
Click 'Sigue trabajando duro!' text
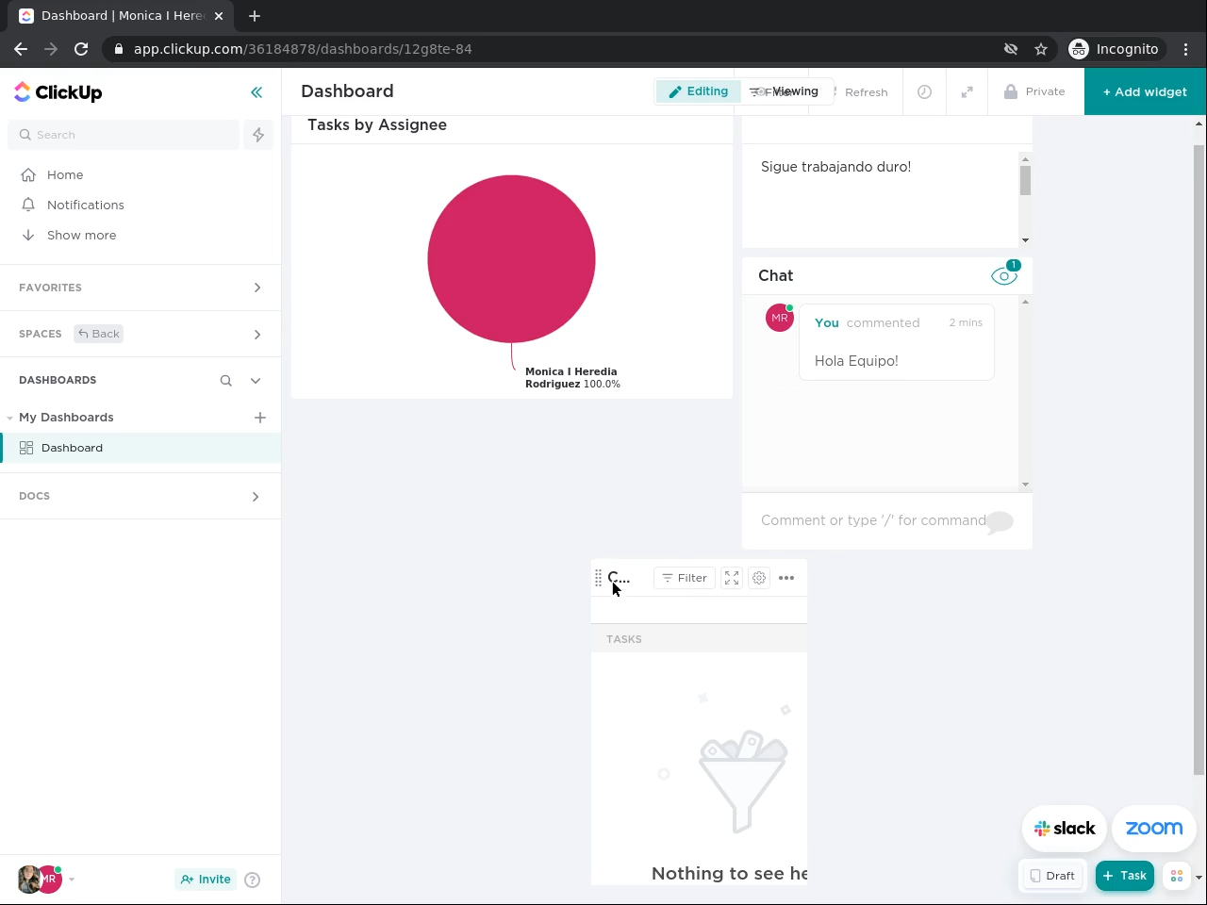click(x=835, y=167)
